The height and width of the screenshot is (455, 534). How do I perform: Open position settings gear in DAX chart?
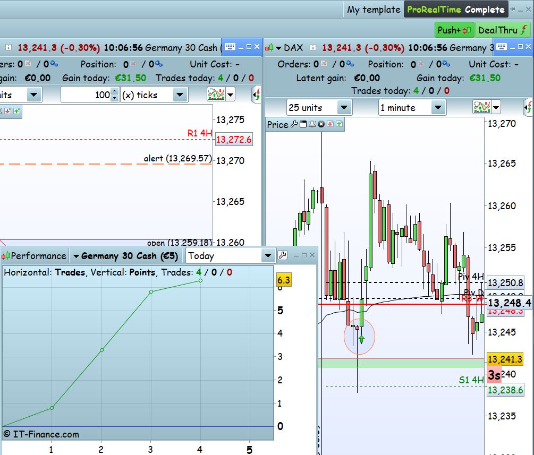pos(446,64)
